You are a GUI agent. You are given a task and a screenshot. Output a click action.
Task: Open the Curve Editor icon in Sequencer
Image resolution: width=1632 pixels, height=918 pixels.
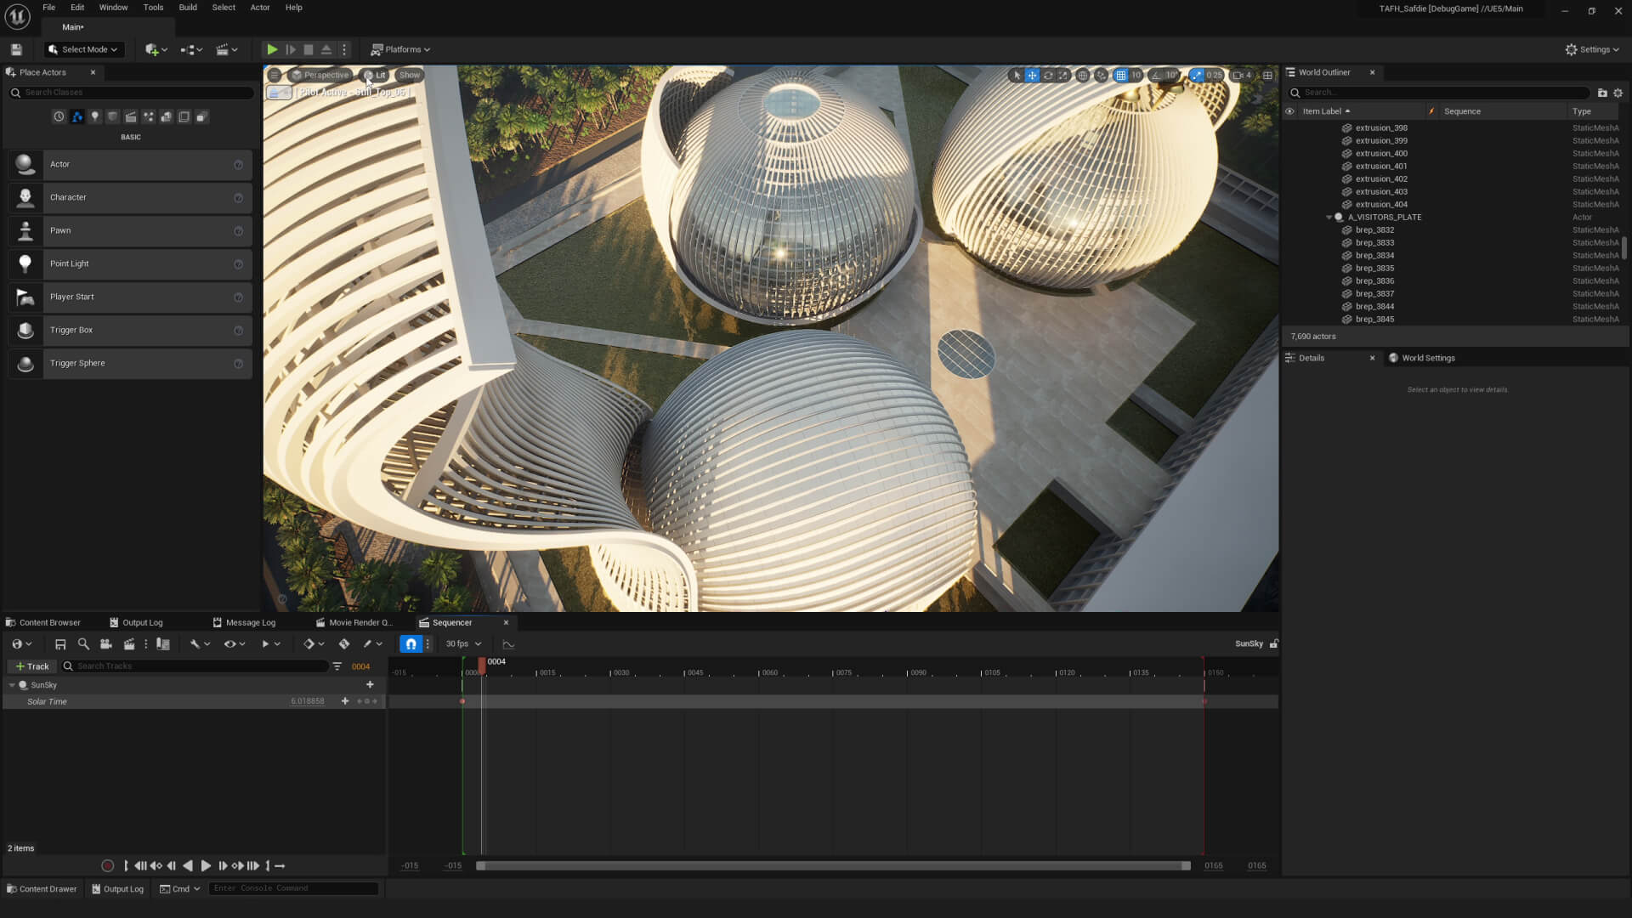tap(509, 643)
